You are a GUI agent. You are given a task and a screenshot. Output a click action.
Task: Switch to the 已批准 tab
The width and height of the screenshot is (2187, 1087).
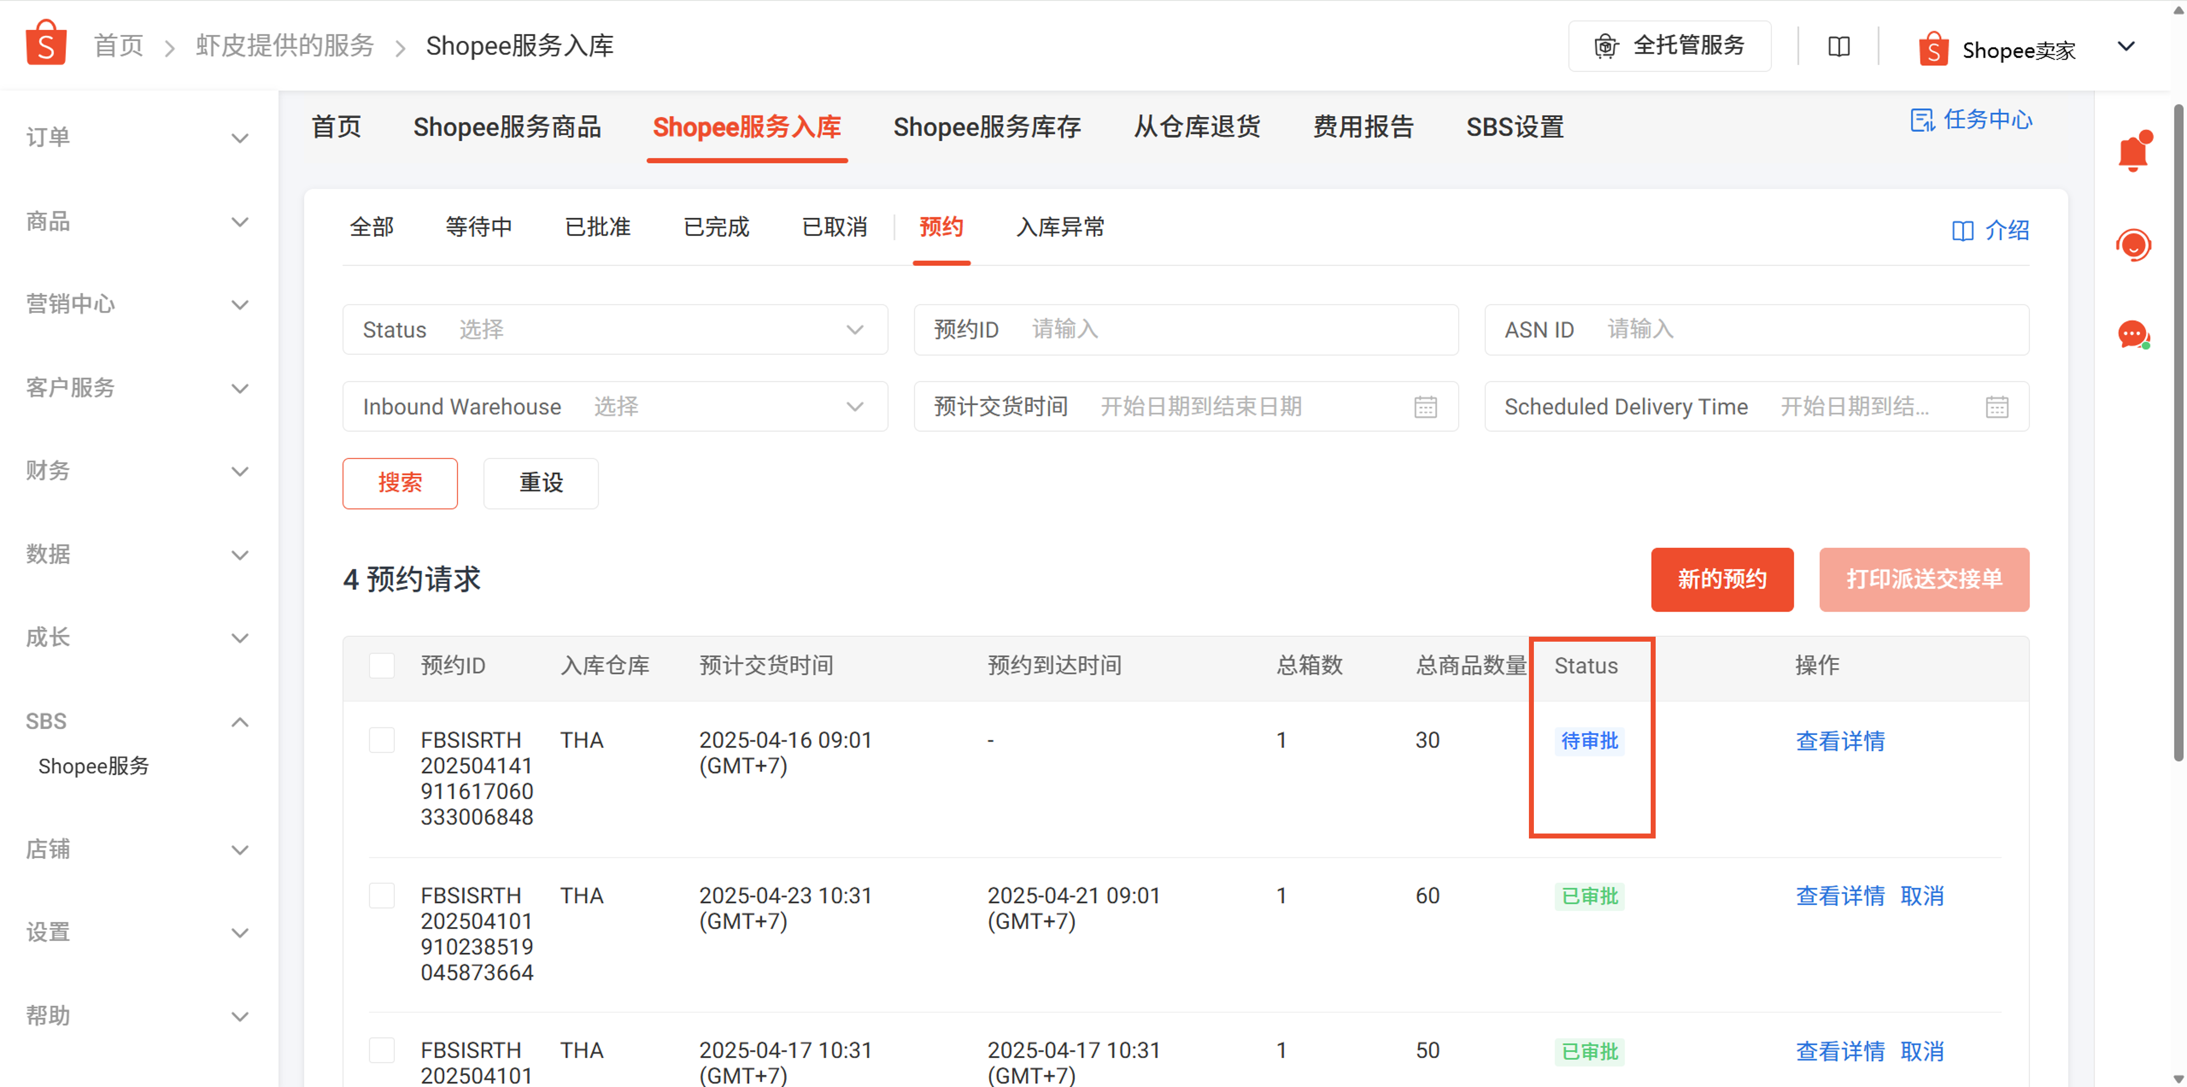tap(597, 228)
